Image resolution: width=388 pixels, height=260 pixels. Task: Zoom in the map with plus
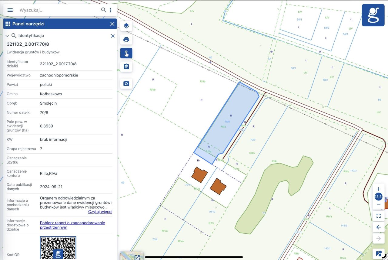(378, 189)
